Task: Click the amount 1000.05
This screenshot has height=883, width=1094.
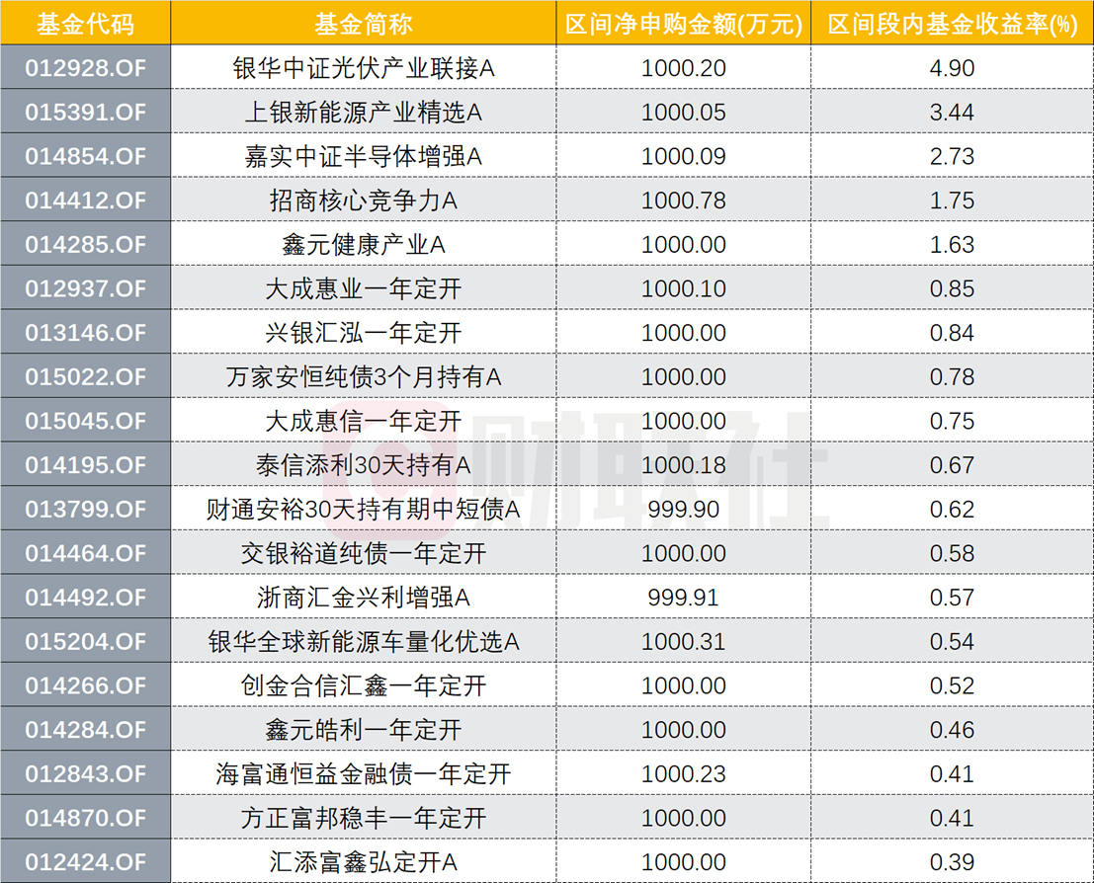Action: click(x=684, y=113)
